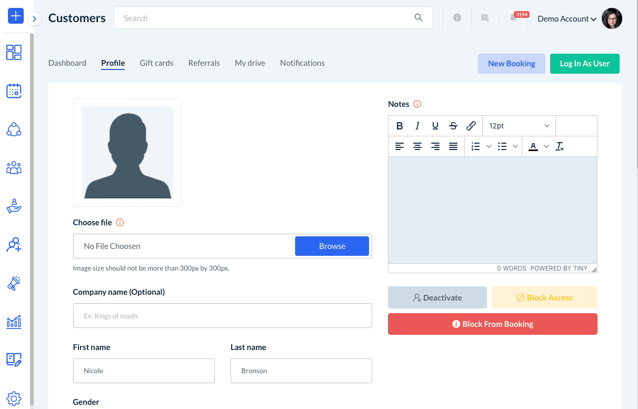
Task: Clear formatting in notes editor
Action: coord(560,146)
